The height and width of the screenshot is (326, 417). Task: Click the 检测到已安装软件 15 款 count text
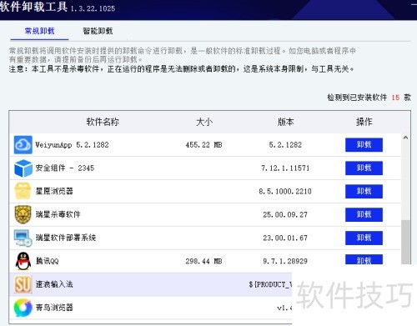369,98
